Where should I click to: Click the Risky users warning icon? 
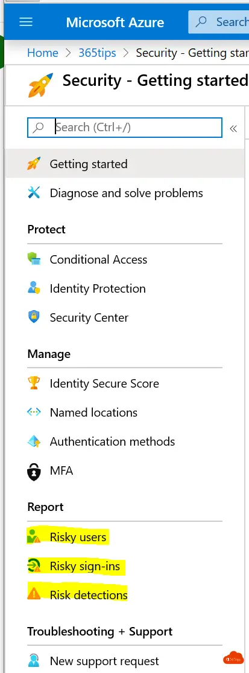coord(34,537)
